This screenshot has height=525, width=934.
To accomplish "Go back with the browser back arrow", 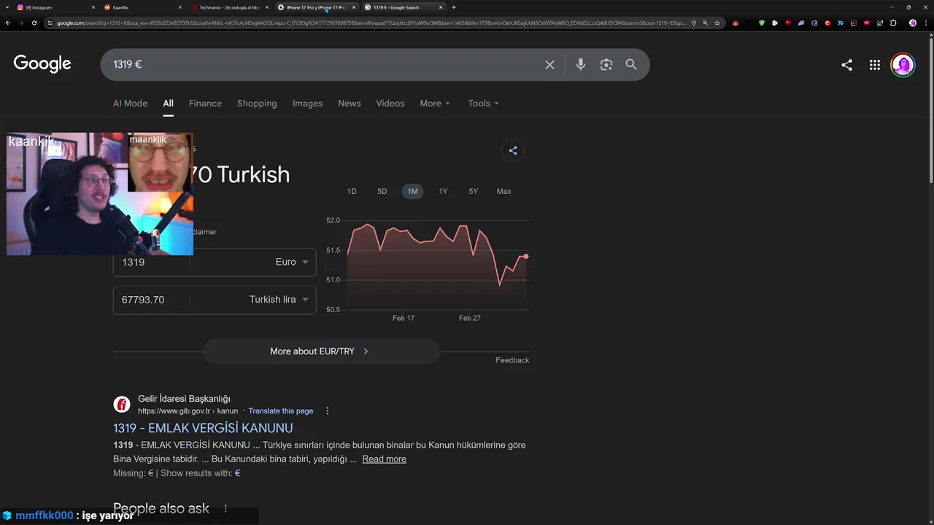I will click(x=8, y=23).
